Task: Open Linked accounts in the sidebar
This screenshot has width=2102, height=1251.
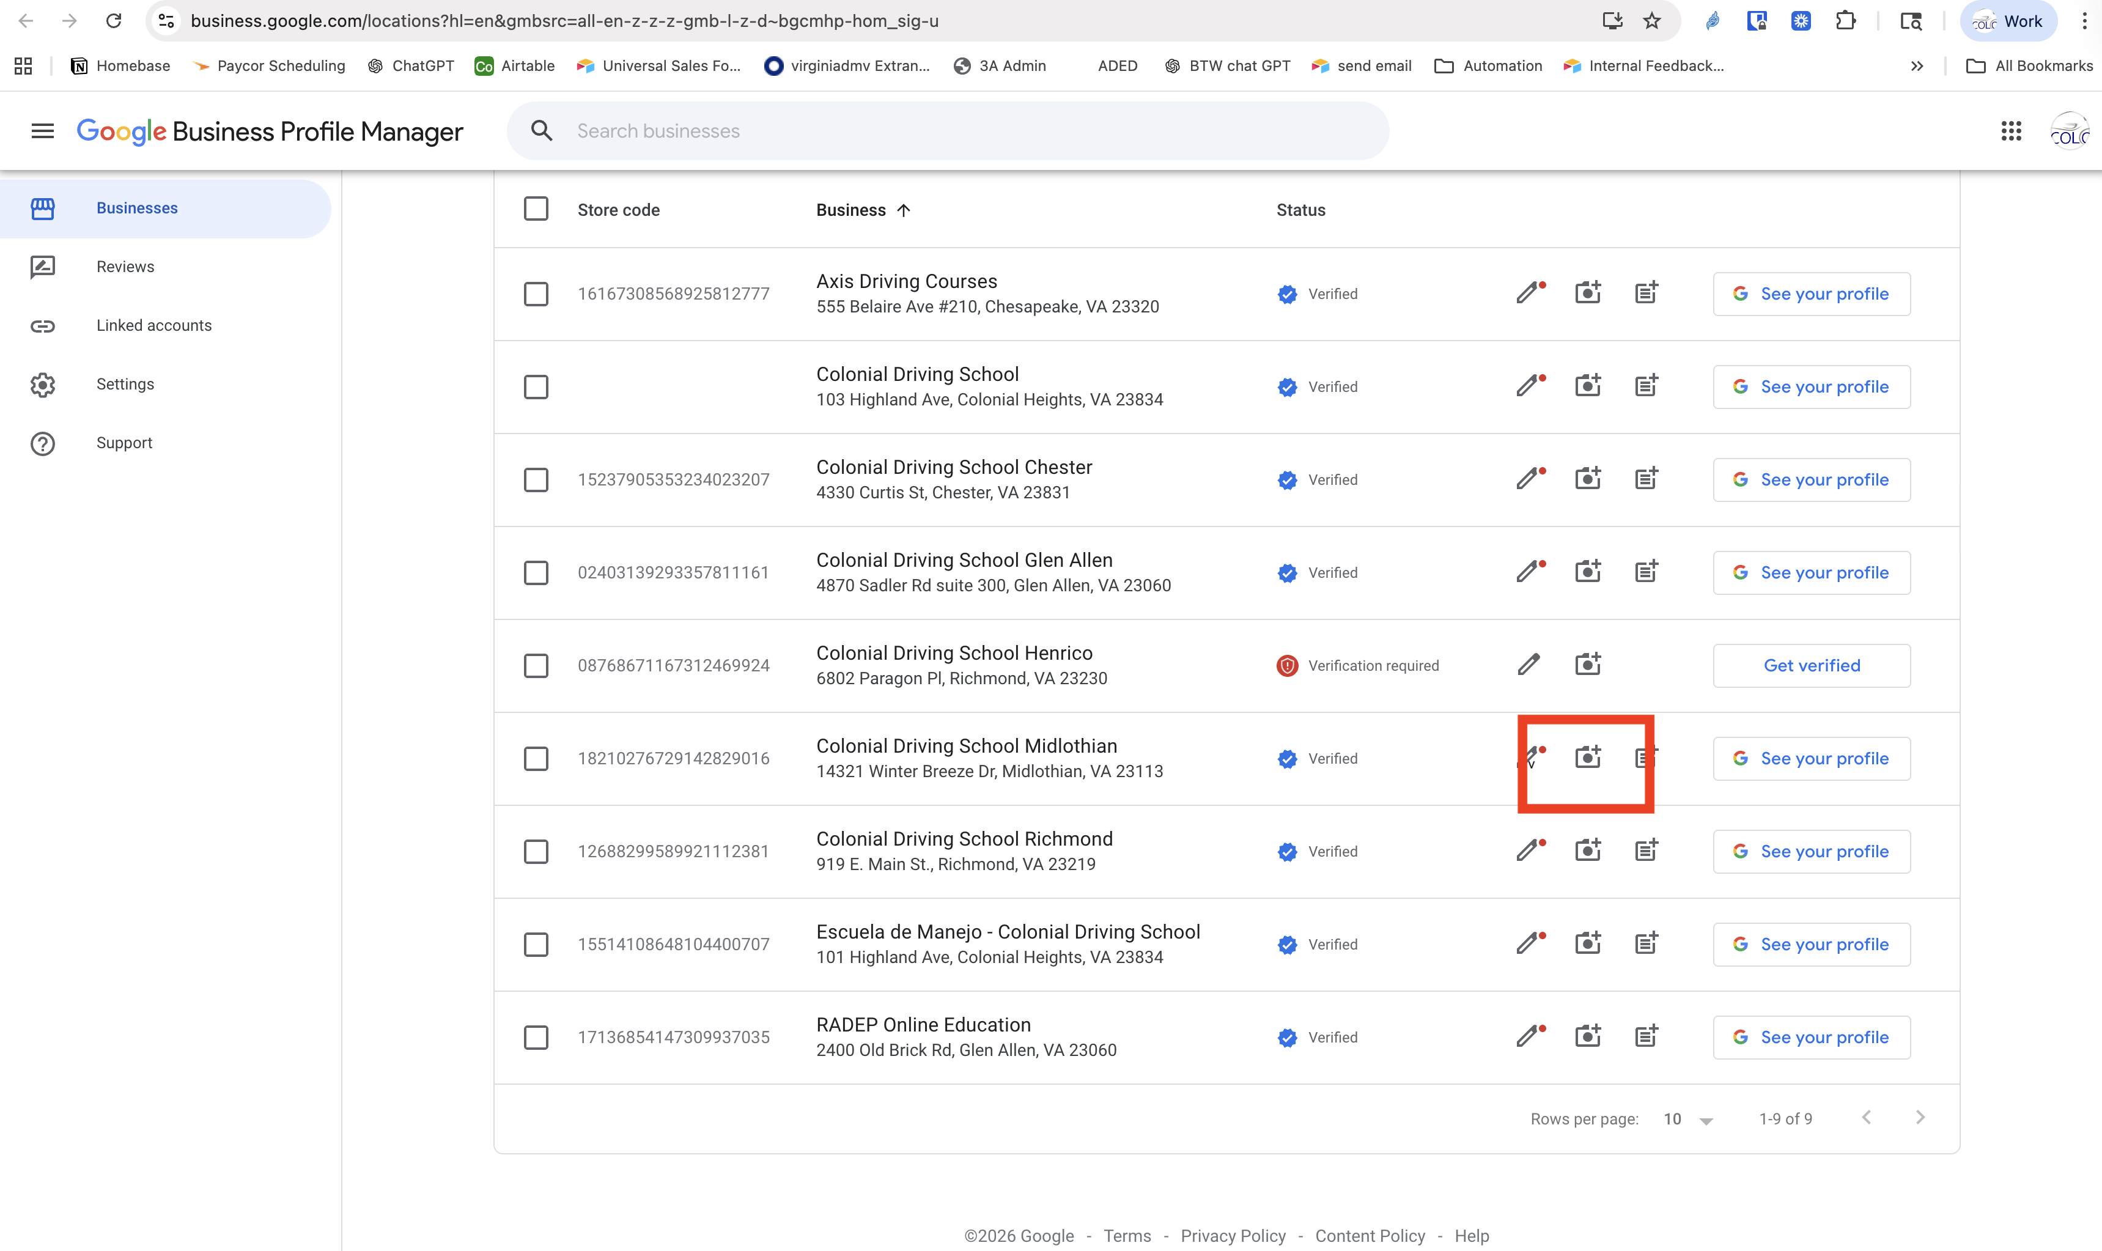Action: [x=165, y=325]
